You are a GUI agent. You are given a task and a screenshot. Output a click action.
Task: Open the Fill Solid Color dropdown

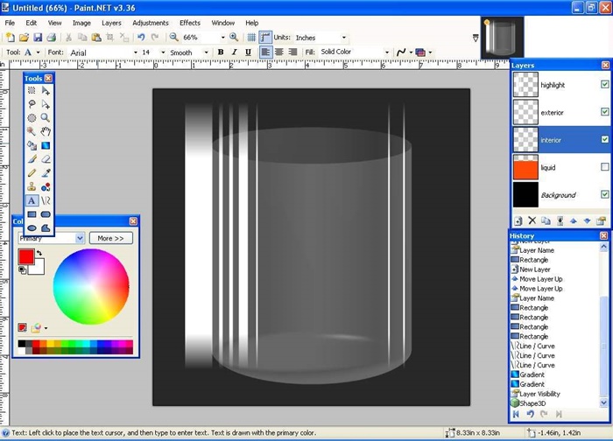[x=387, y=52]
